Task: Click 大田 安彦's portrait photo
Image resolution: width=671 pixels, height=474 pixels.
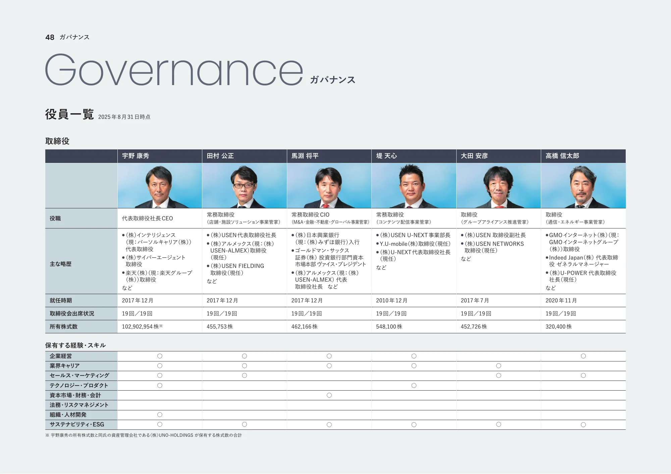Action: pyautogui.click(x=499, y=186)
